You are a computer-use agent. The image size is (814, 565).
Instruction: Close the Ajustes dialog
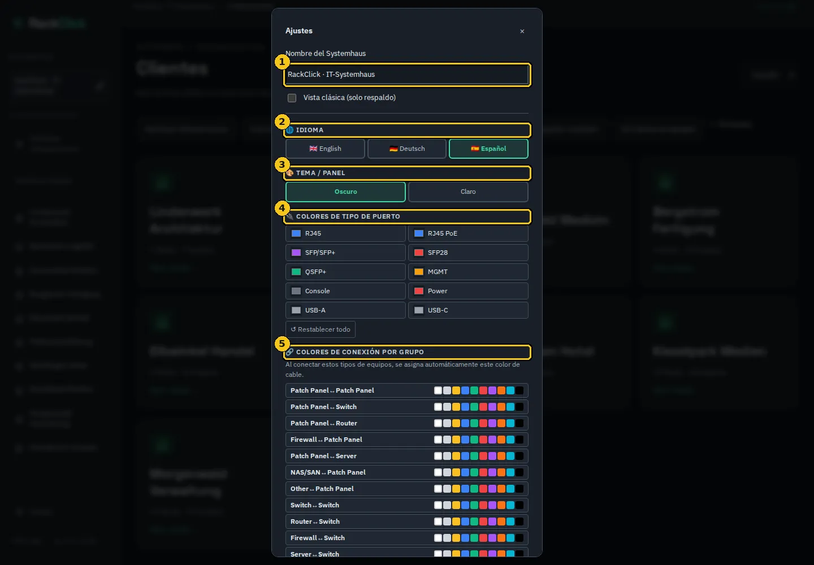(522, 31)
